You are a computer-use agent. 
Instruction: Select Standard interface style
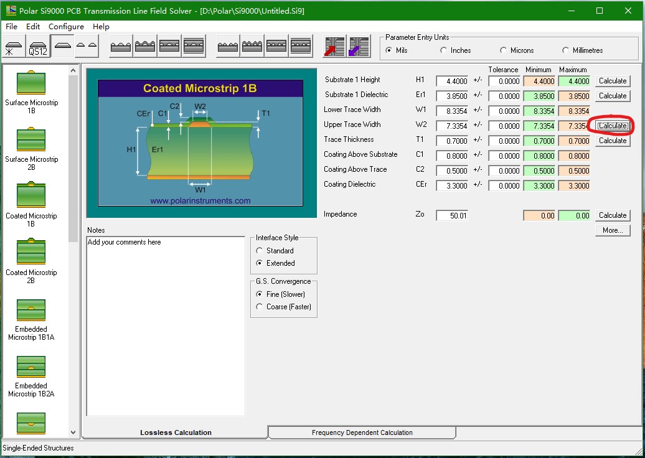click(x=275, y=250)
